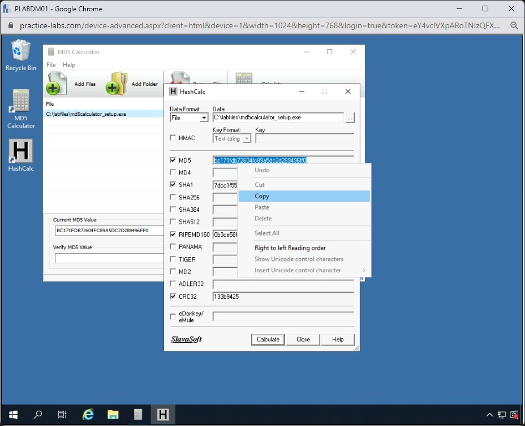The height and width of the screenshot is (426, 525).
Task: Tick the SHA256 checkbox
Action: [x=173, y=197]
